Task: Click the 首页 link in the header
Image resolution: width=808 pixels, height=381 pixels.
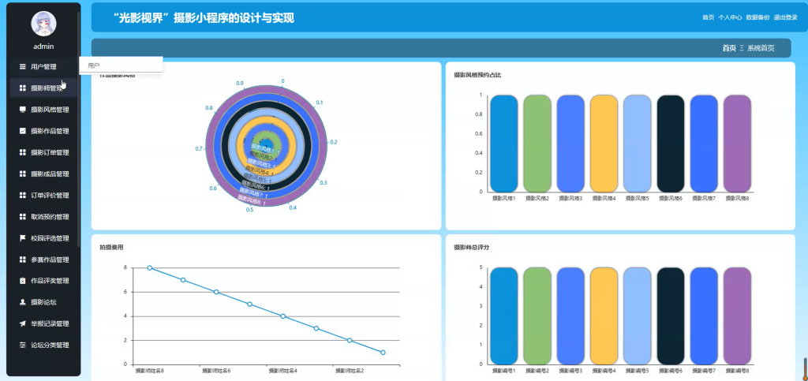Action: pos(708,17)
